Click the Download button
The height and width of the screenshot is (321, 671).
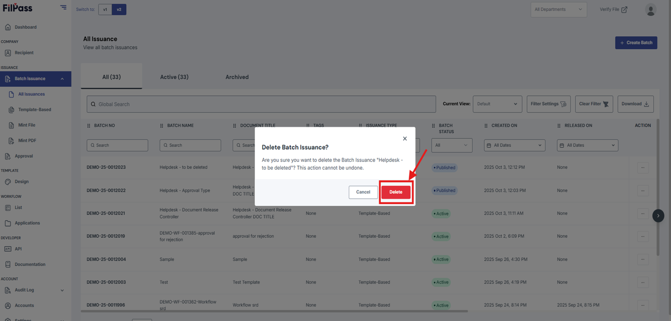(x=636, y=104)
